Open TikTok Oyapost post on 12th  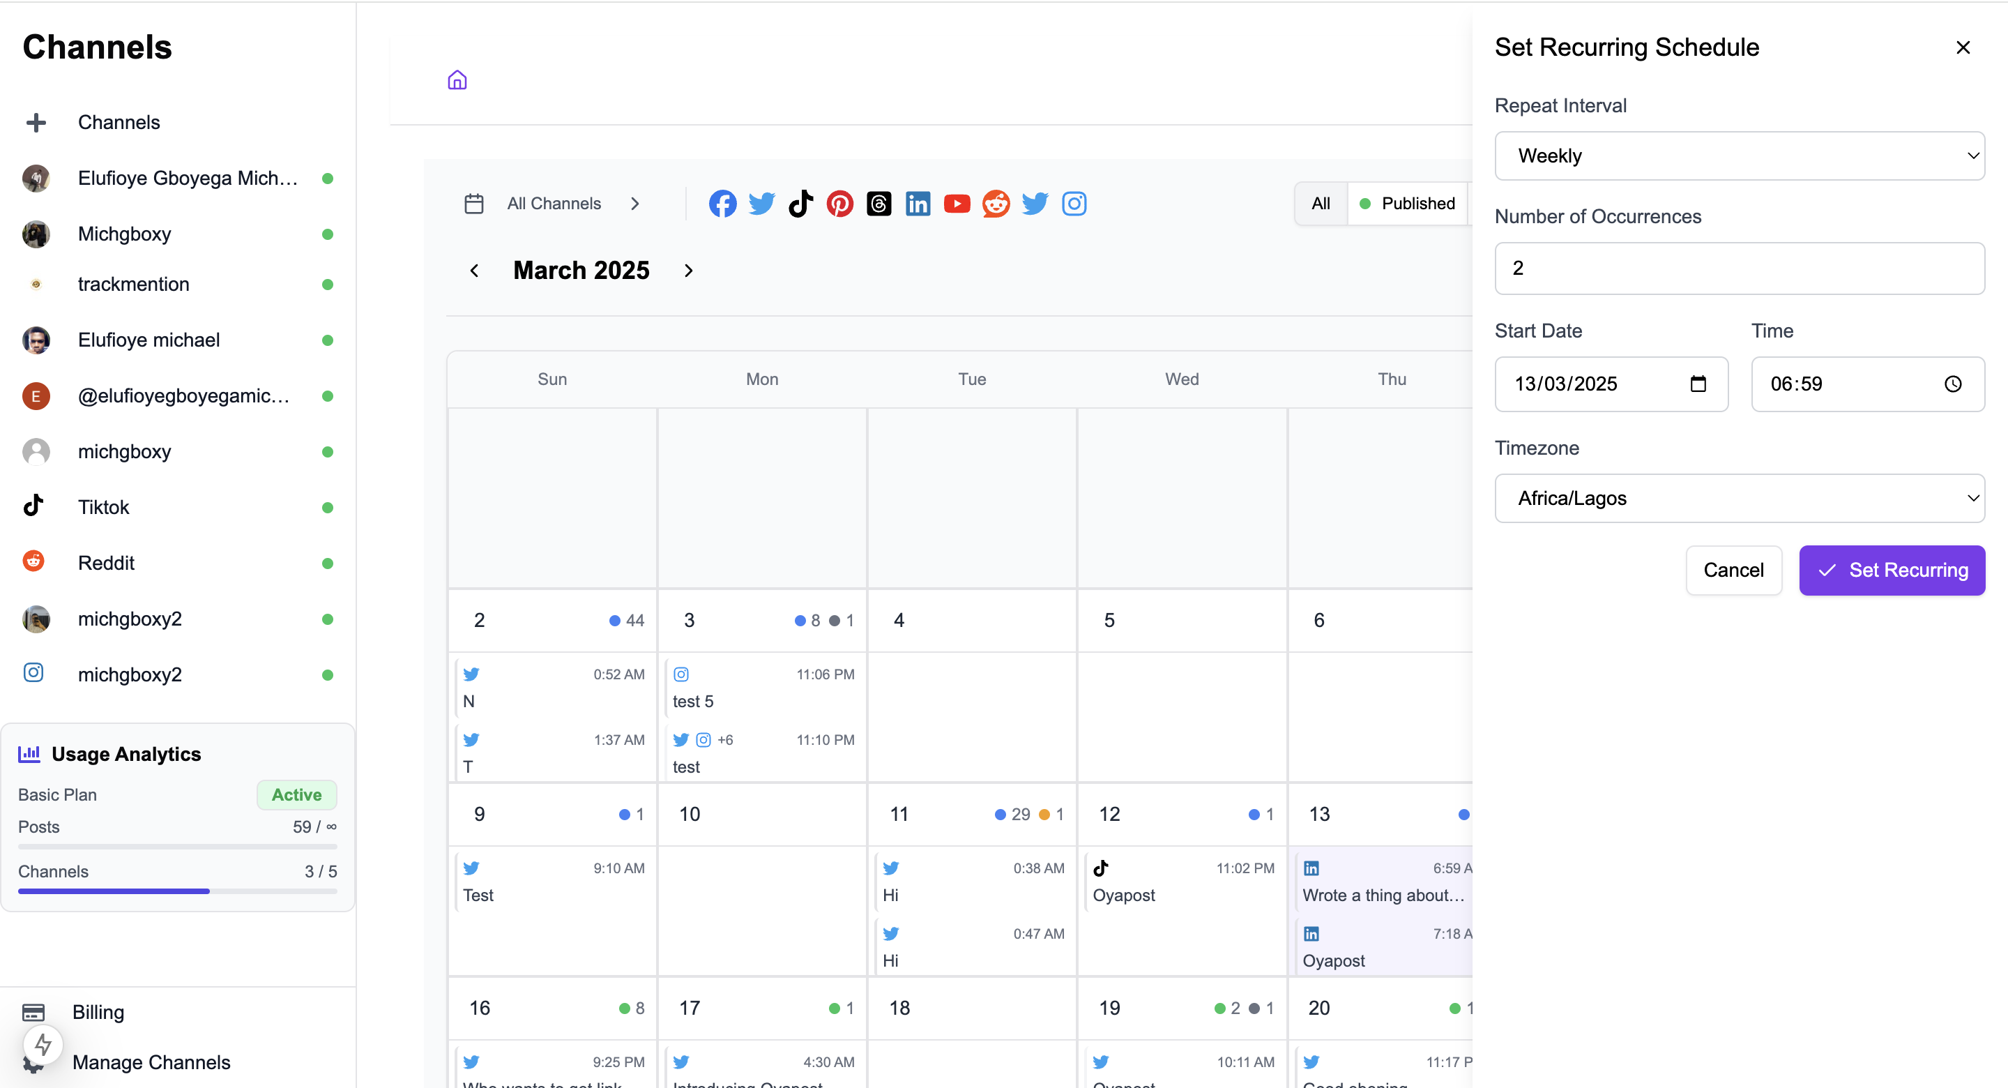pos(1183,882)
